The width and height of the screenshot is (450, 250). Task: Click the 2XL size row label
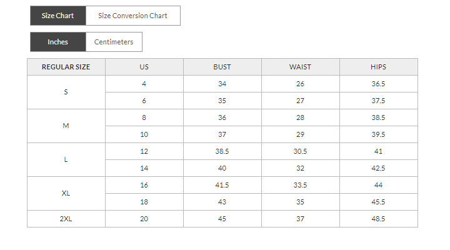coord(66,219)
